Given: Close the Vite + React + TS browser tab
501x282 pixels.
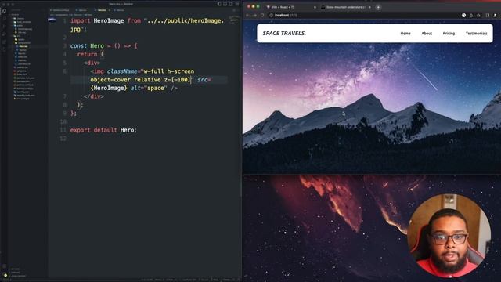Looking at the screenshot, I should [315, 7].
